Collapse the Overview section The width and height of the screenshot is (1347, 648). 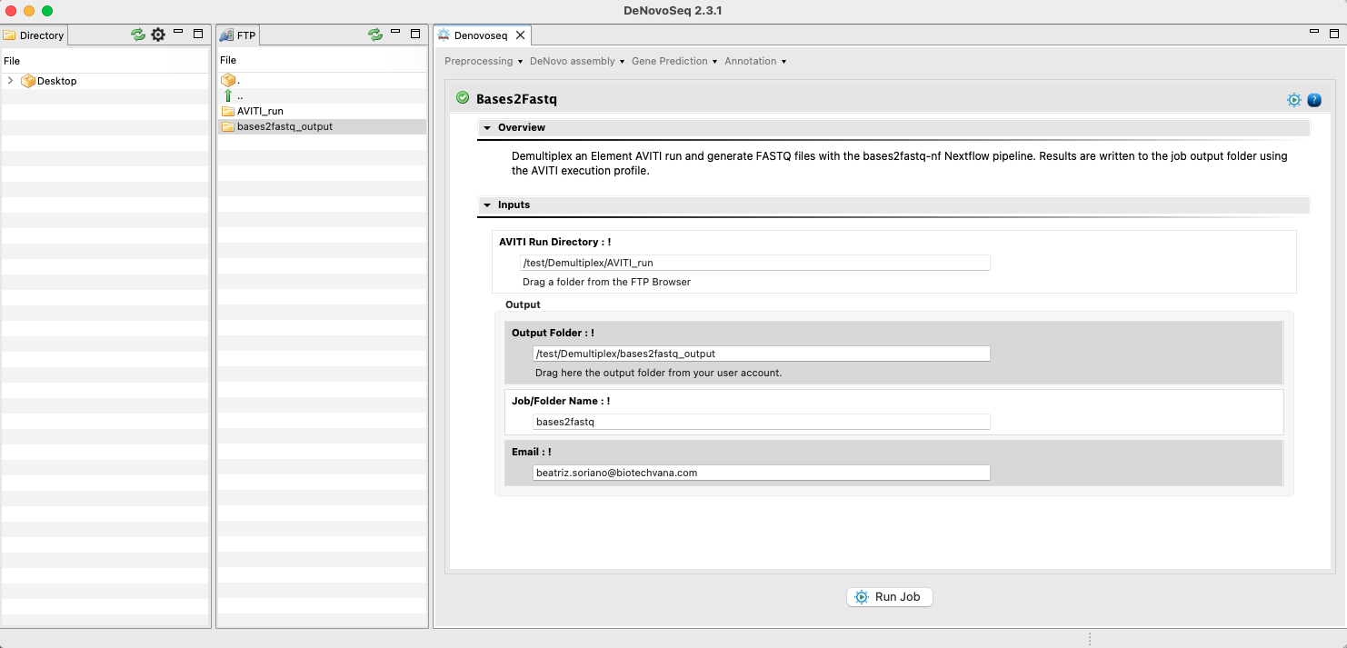[x=487, y=128]
